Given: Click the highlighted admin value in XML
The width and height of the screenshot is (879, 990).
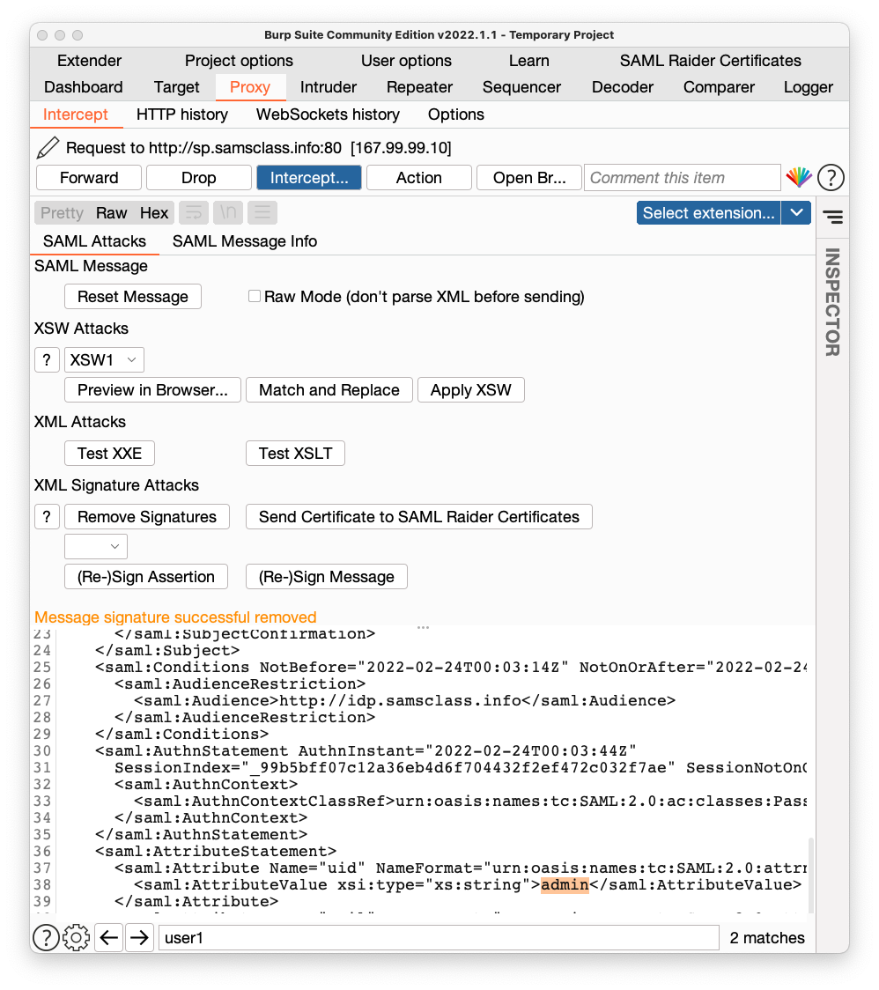Looking at the screenshot, I should pyautogui.click(x=565, y=884).
